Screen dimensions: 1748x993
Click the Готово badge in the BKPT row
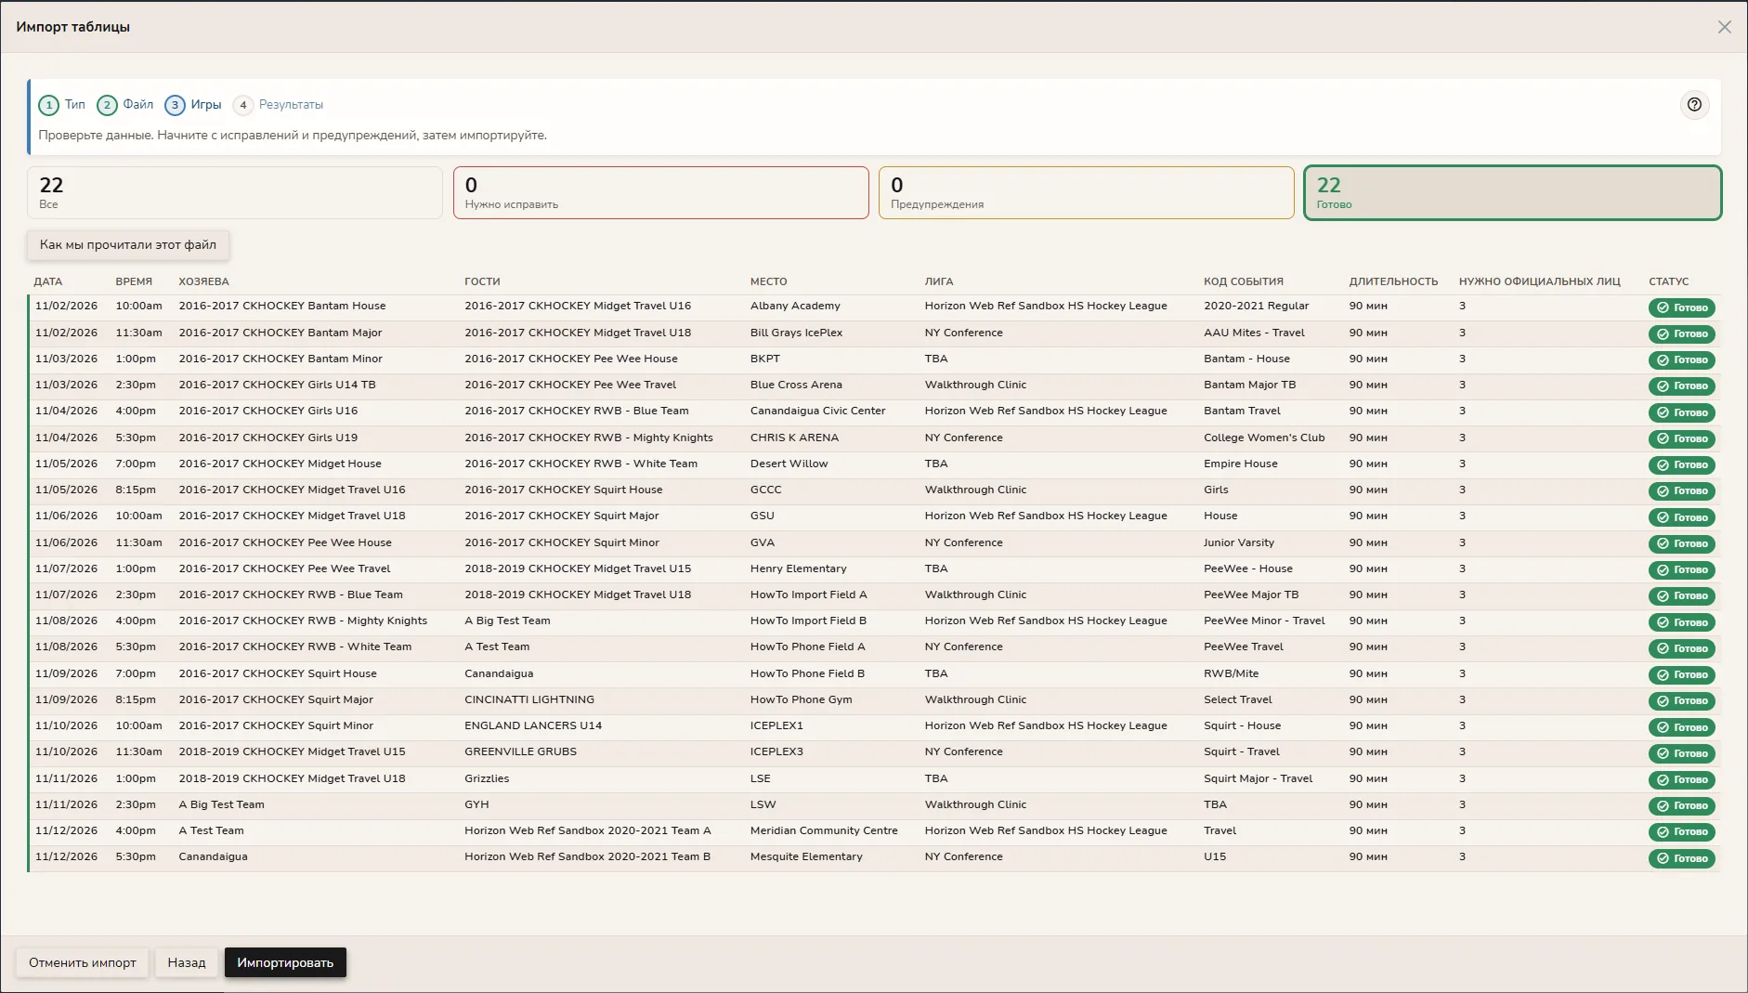point(1682,359)
